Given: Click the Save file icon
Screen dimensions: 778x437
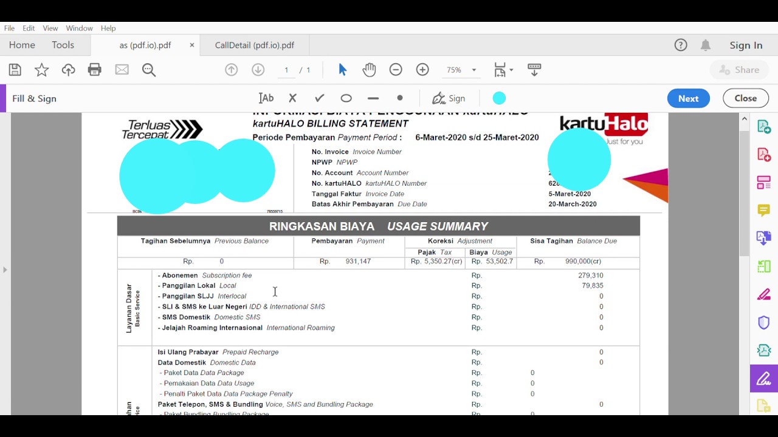Looking at the screenshot, I should [x=15, y=70].
